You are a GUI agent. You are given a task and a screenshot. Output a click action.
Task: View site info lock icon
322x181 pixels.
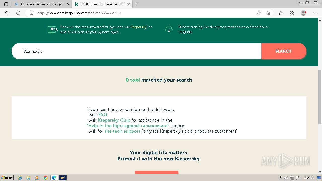coord(32,13)
